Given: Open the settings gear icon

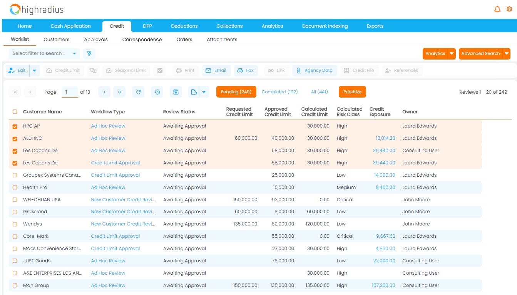Looking at the screenshot, I should pyautogui.click(x=509, y=9).
